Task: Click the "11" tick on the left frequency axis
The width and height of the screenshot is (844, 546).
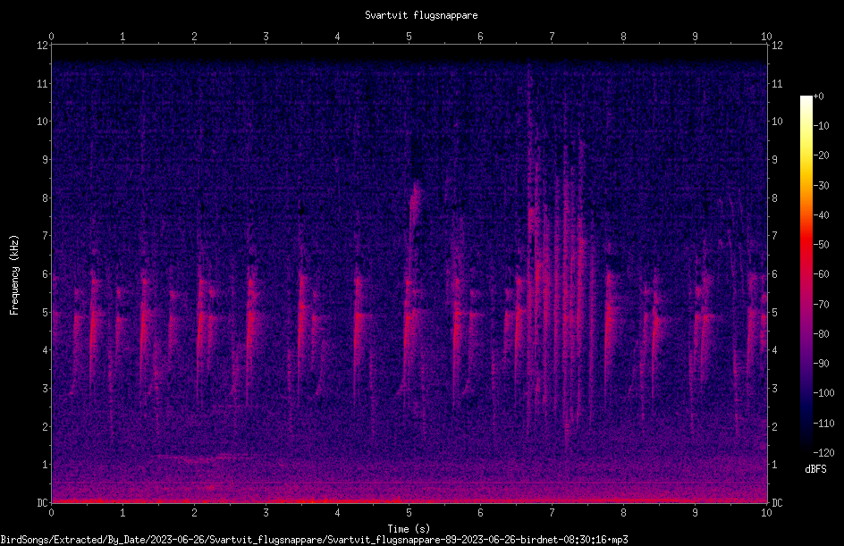Action: click(x=43, y=83)
